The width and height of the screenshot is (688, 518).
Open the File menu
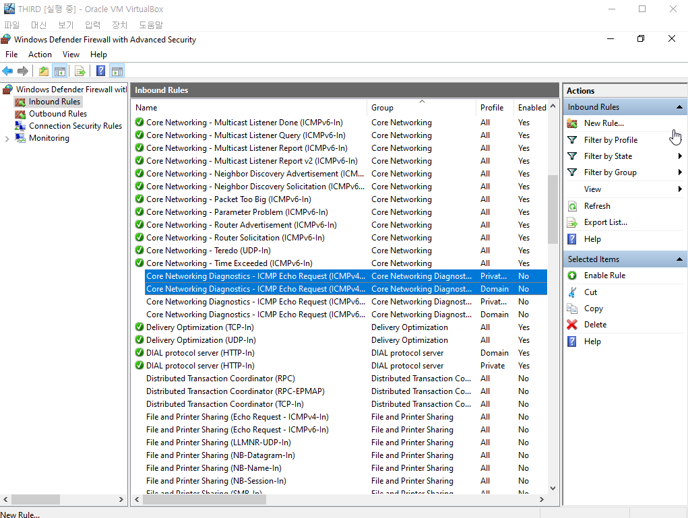11,55
